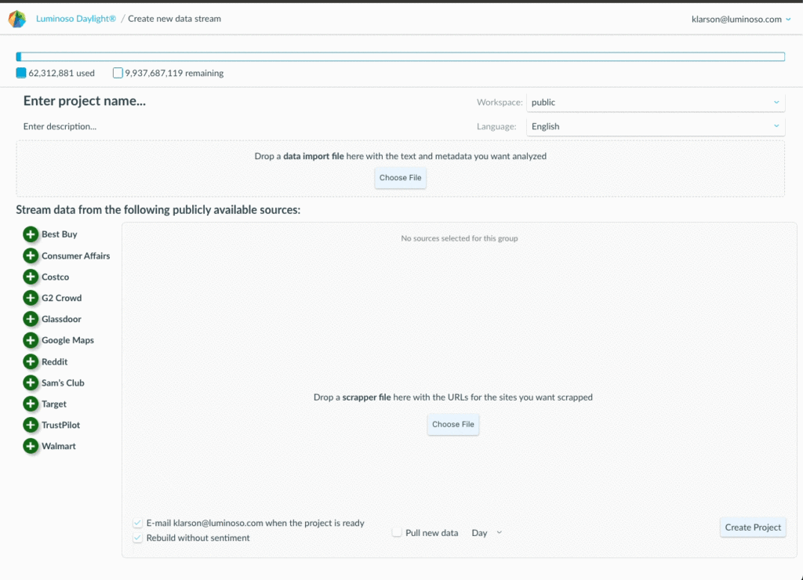Open klarson@luminoso.com account menu
Viewport: 803px width, 580px height.
741,20
